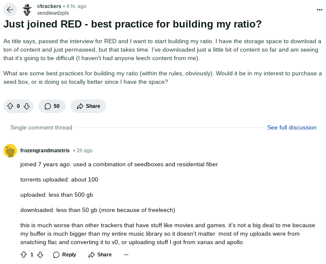This screenshot has width=326, height=264.
Task: Open the r/trackers community link
Action: point(49,6)
